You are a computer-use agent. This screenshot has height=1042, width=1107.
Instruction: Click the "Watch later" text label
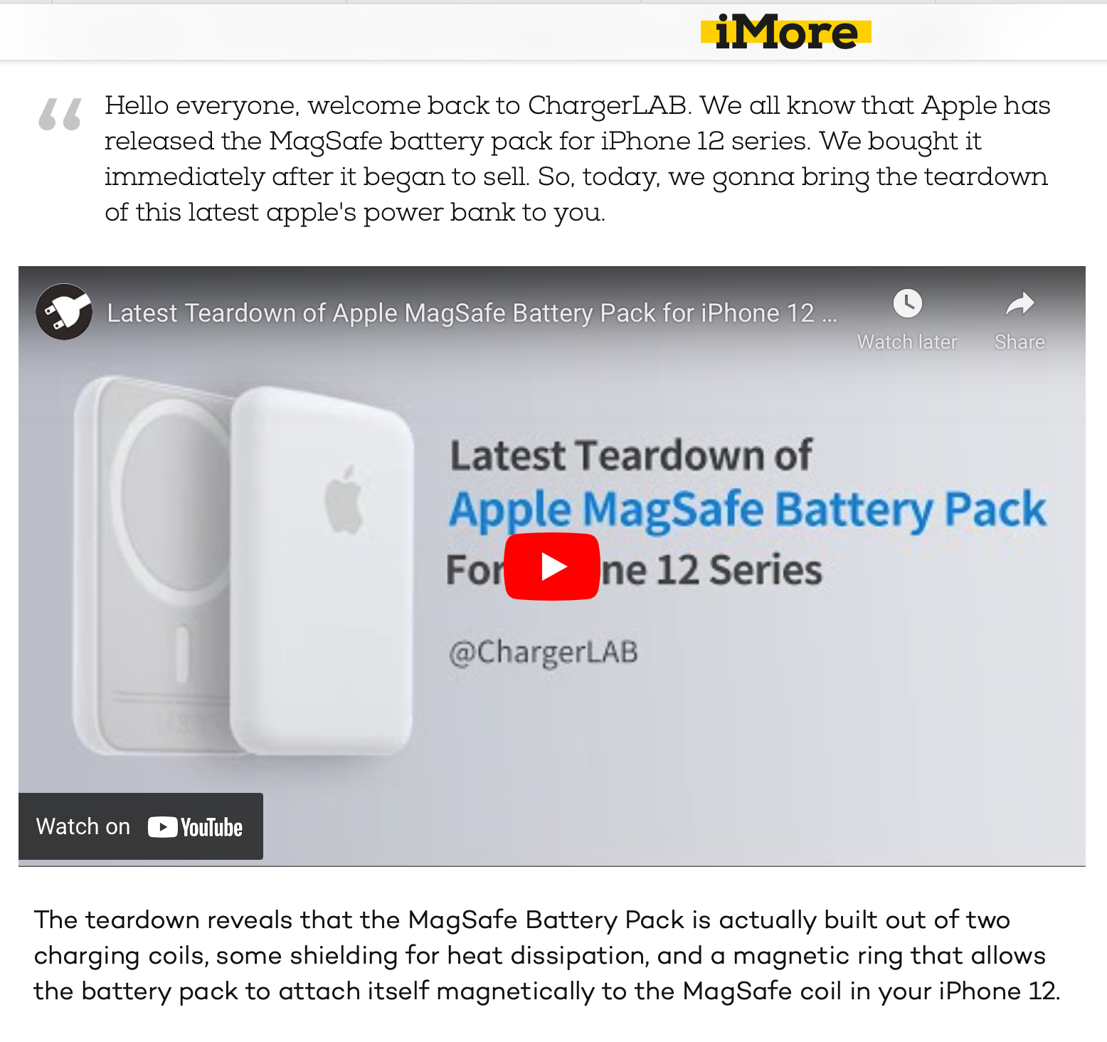(907, 342)
